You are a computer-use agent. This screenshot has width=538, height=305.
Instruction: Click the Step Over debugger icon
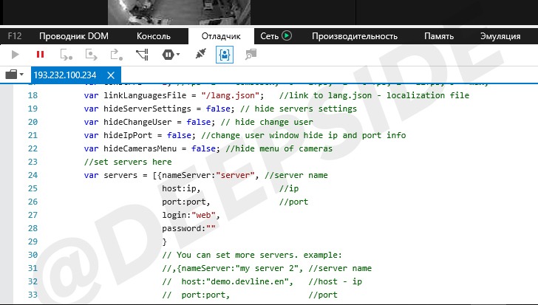point(92,55)
